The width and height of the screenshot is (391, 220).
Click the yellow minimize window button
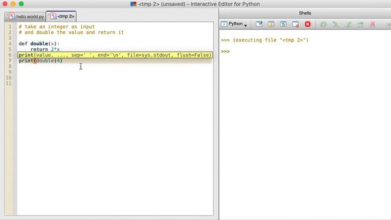13,4
